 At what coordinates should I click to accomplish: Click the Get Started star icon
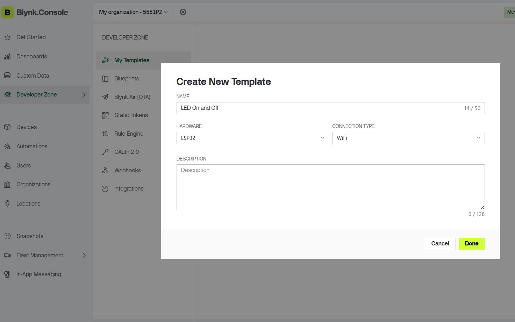(7, 37)
